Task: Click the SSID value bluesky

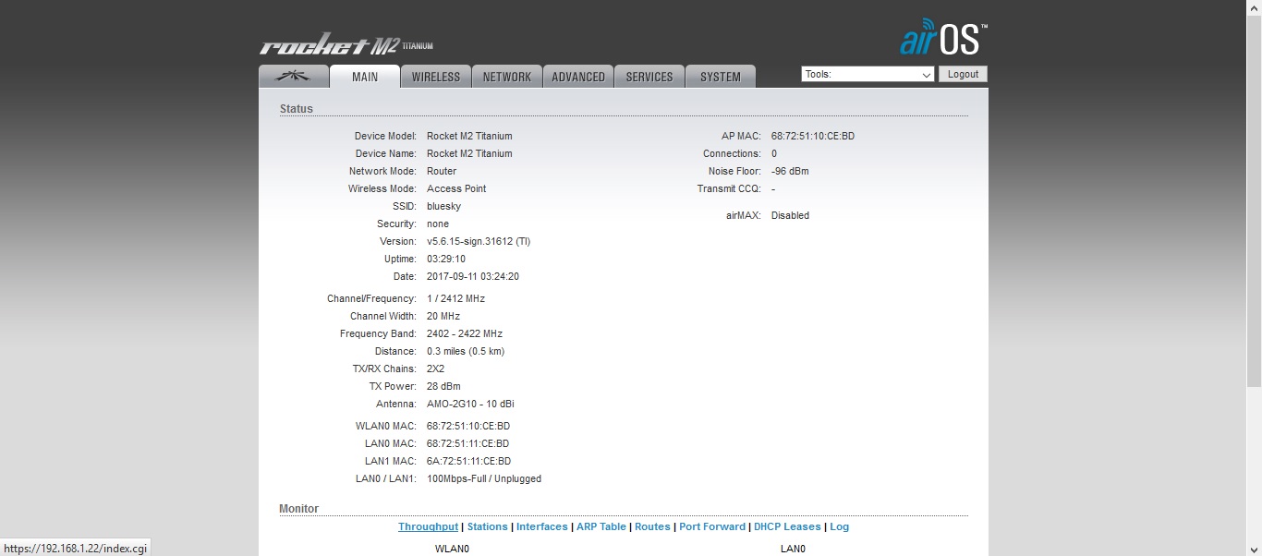Action: point(443,206)
